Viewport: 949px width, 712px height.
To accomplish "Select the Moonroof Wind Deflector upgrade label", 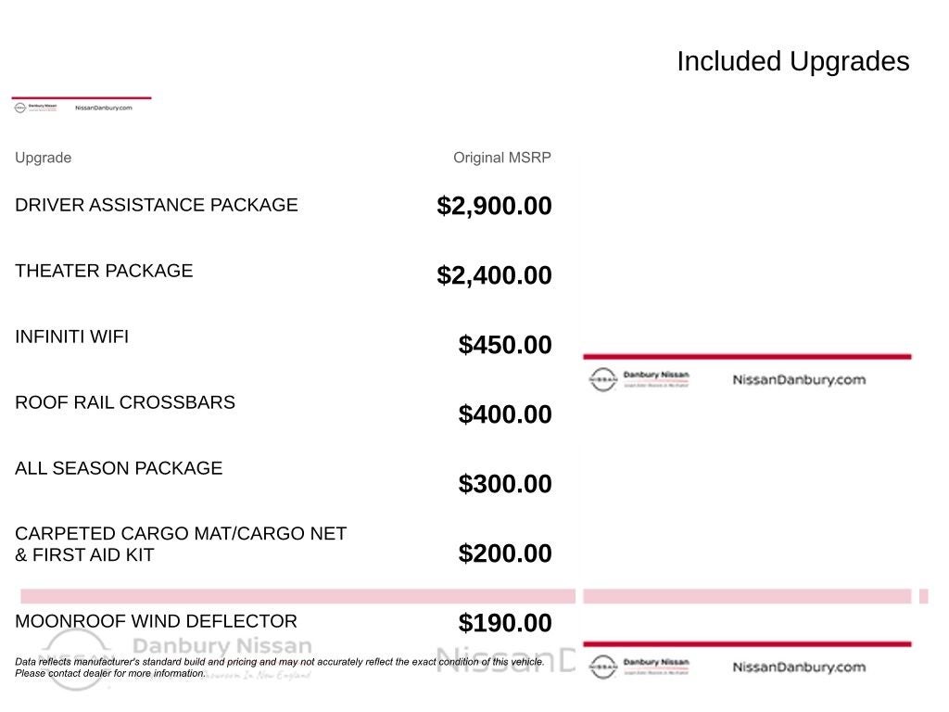I will [x=156, y=621].
